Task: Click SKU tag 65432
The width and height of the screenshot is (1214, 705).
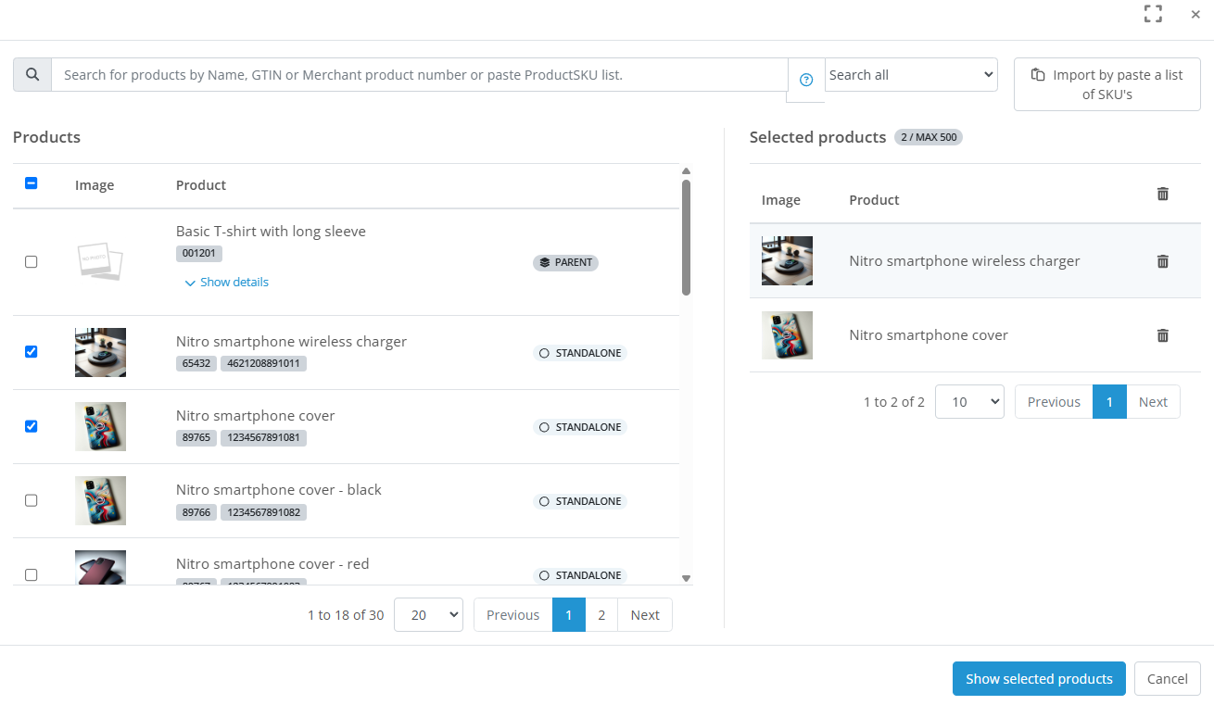Action: [196, 363]
